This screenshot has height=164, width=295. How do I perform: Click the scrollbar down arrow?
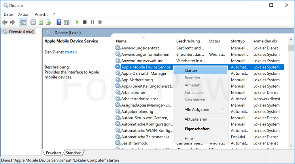pos(291,146)
